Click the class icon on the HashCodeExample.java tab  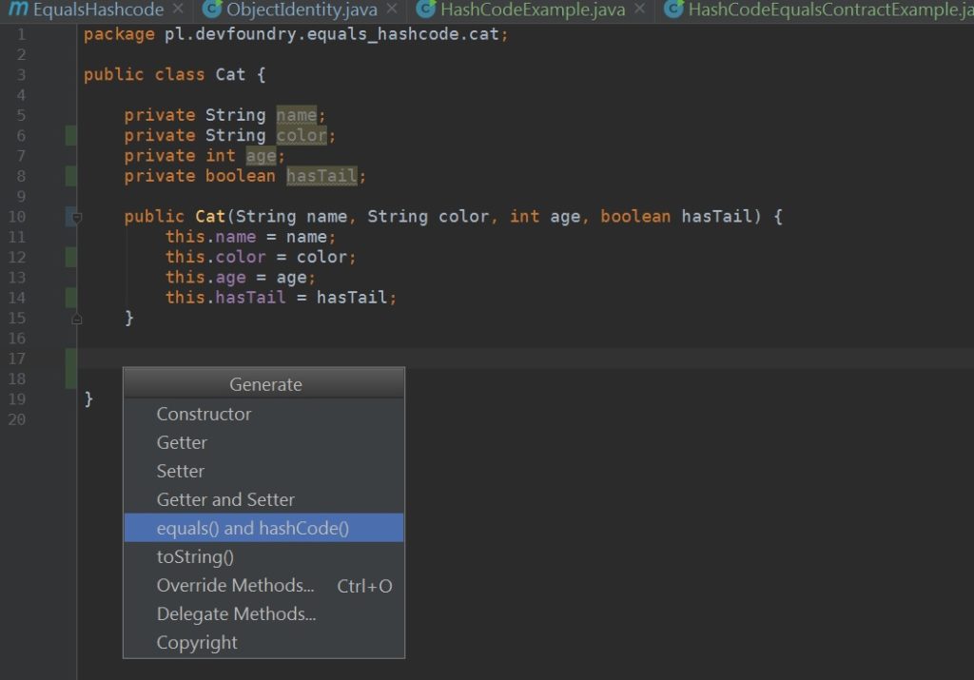pos(425,9)
